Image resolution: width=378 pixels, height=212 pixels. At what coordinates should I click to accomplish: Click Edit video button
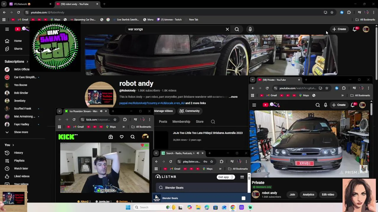tap(328, 195)
